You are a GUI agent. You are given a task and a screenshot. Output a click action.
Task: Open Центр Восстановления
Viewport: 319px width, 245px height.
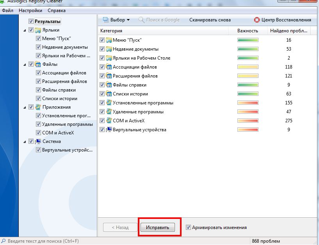coord(283,20)
